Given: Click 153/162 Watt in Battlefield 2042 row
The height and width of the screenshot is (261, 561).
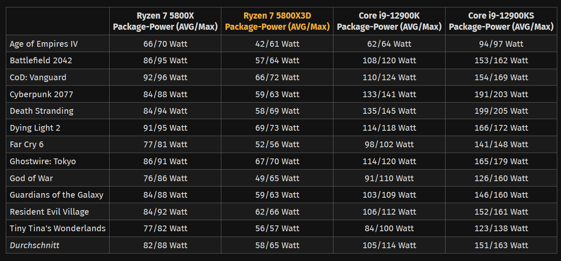Looking at the screenshot, I should (x=501, y=60).
